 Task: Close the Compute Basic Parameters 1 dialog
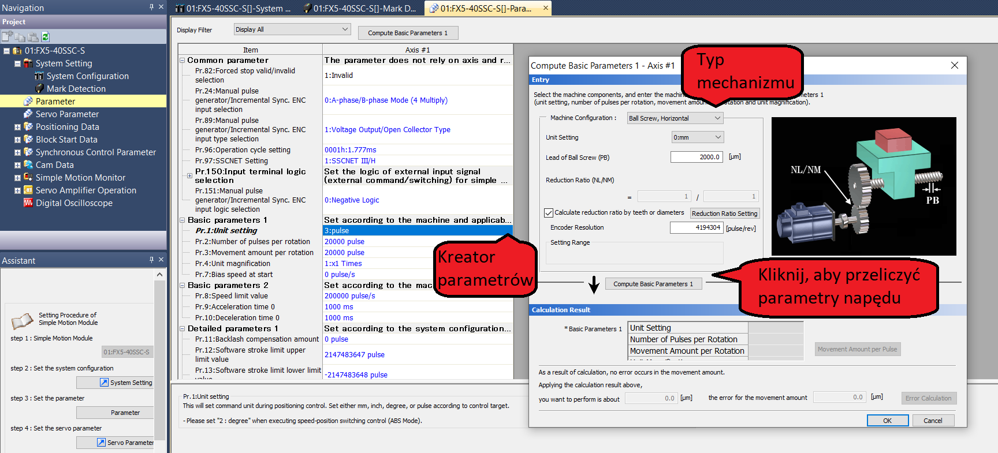955,65
